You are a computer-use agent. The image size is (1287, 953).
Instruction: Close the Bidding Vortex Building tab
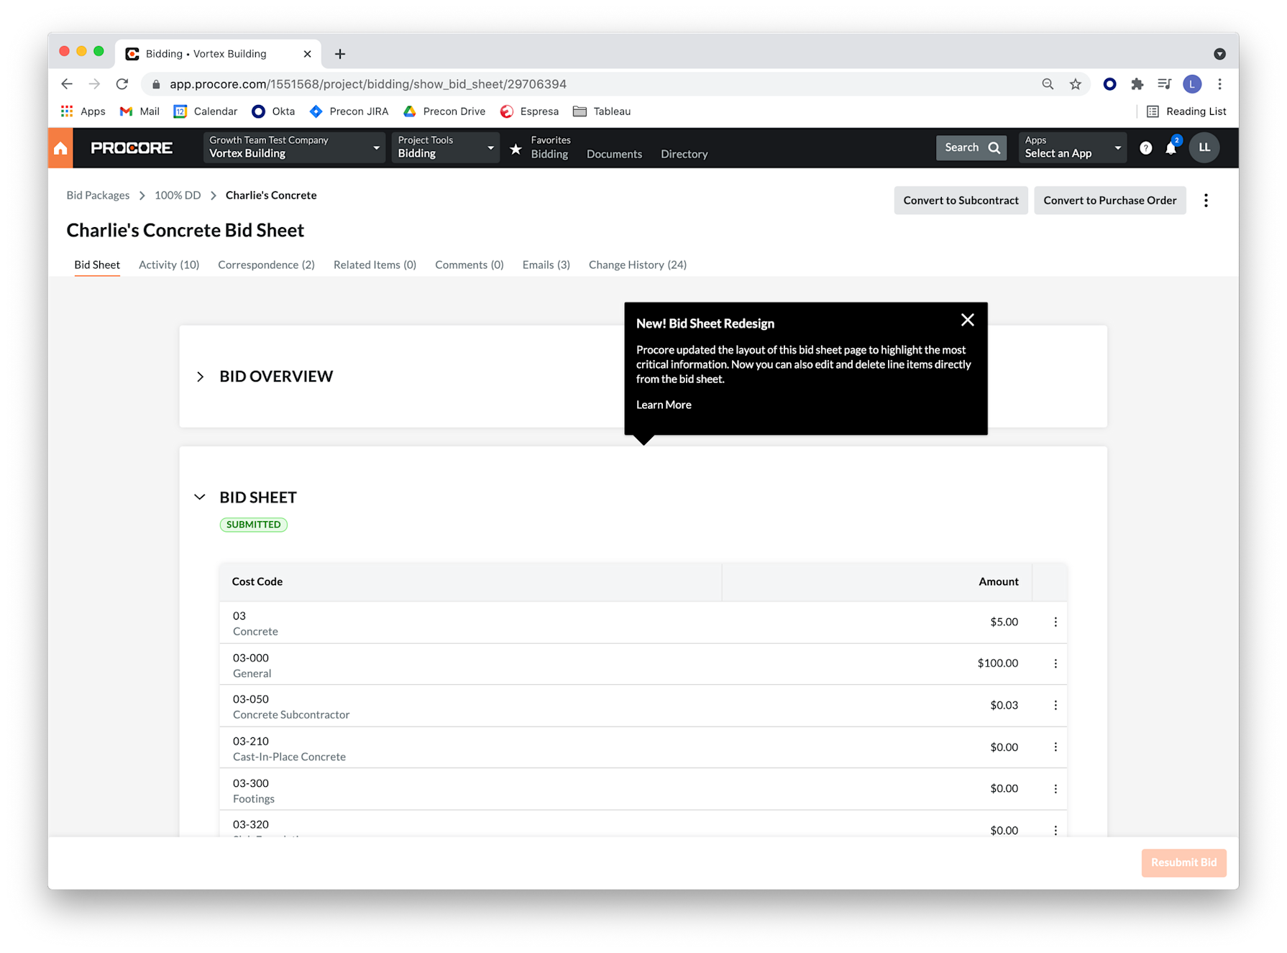307,54
